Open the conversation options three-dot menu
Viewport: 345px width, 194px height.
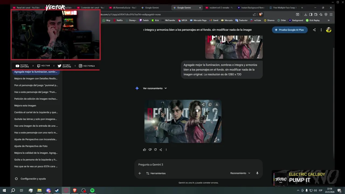point(321,30)
